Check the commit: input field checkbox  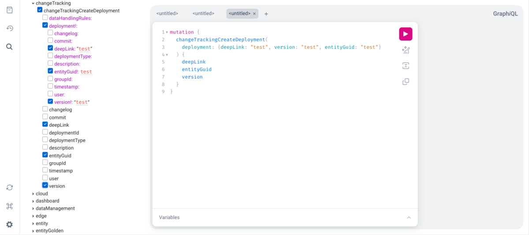(x=50, y=41)
